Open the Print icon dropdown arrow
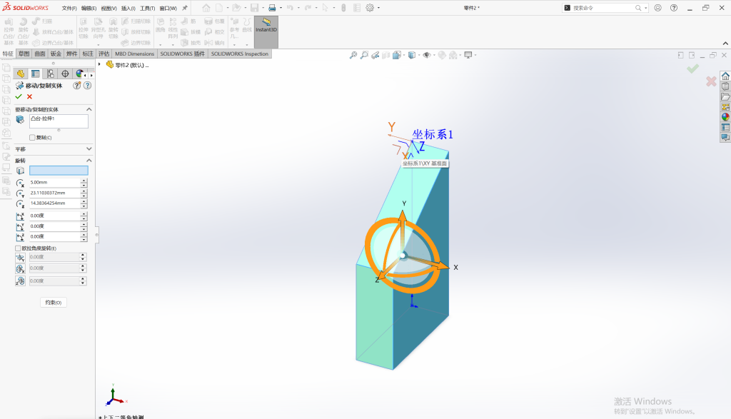The height and width of the screenshot is (419, 731). (x=281, y=8)
